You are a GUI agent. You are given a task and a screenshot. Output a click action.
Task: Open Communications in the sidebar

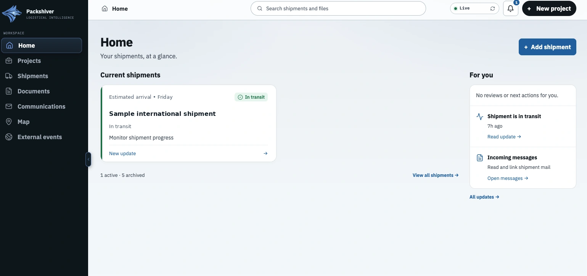coord(42,106)
